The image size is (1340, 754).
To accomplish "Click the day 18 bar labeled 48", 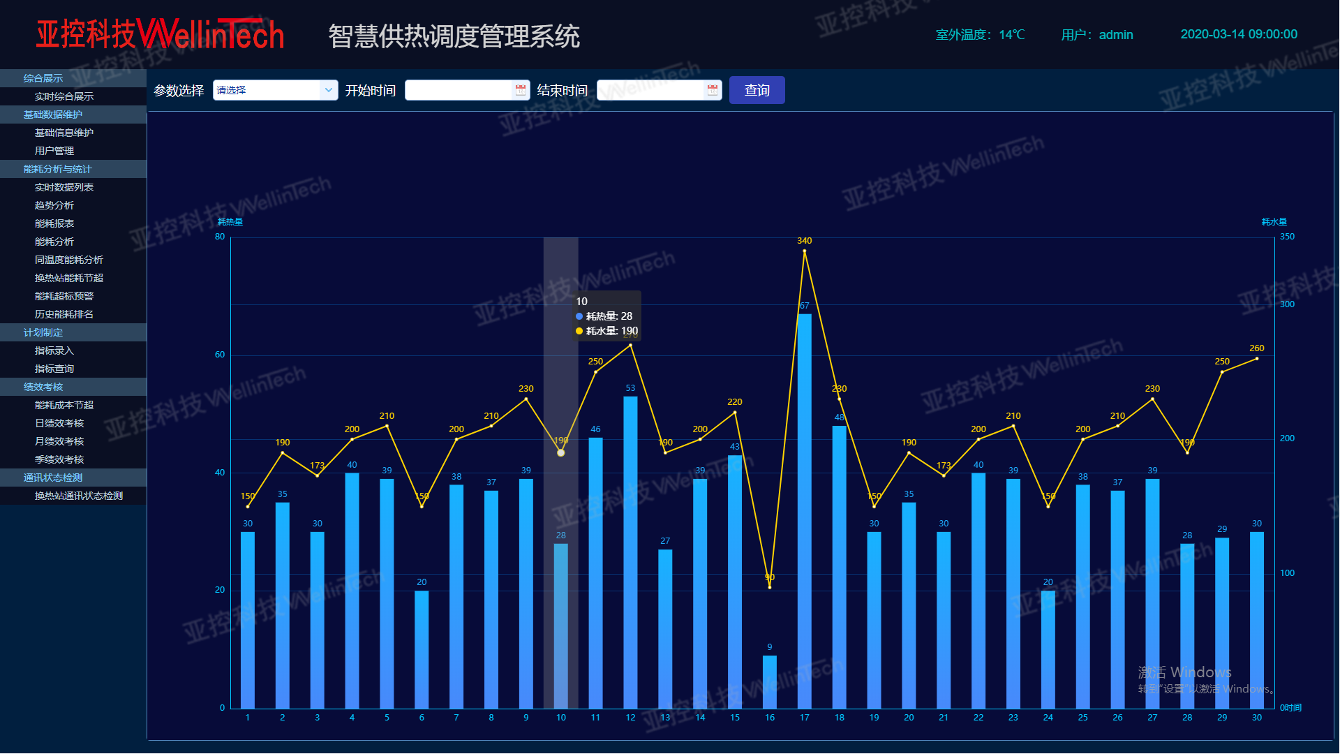I will click(x=840, y=567).
